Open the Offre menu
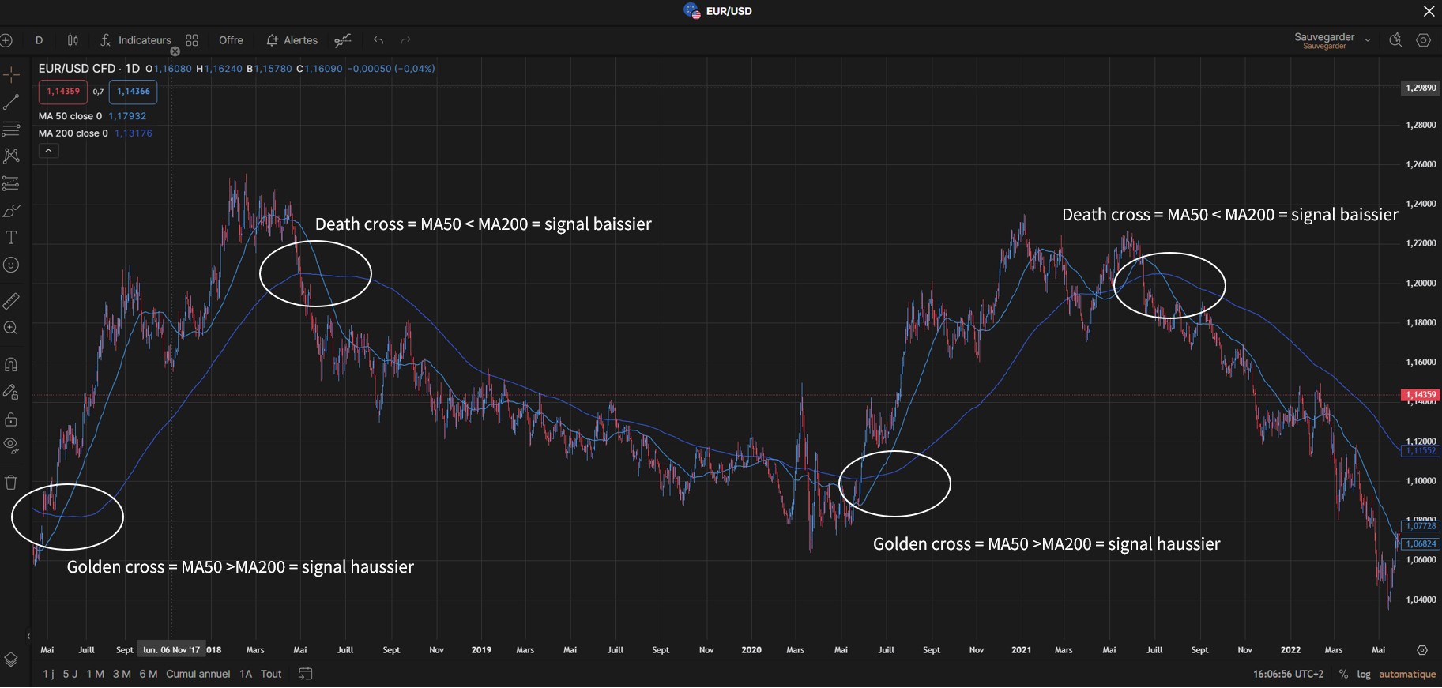The width and height of the screenshot is (1442, 688). point(231,40)
